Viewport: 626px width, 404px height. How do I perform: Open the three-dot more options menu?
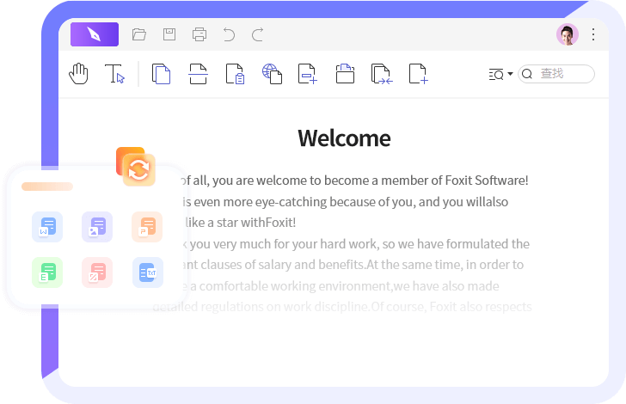point(593,34)
